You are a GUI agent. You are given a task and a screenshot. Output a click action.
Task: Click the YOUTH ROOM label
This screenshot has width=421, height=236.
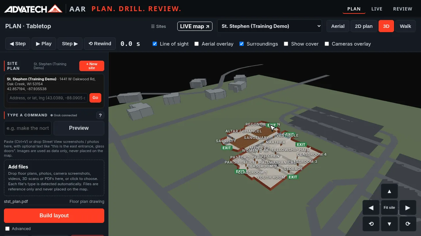[x=271, y=177]
